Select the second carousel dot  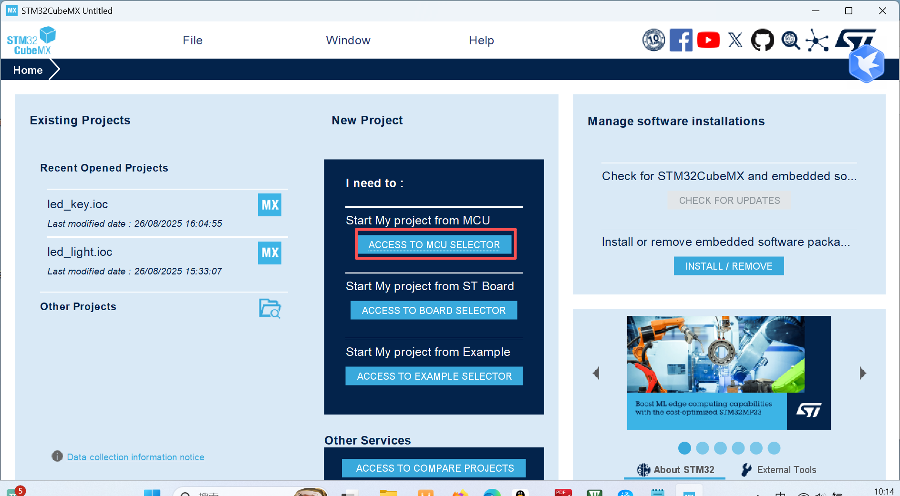coord(703,448)
